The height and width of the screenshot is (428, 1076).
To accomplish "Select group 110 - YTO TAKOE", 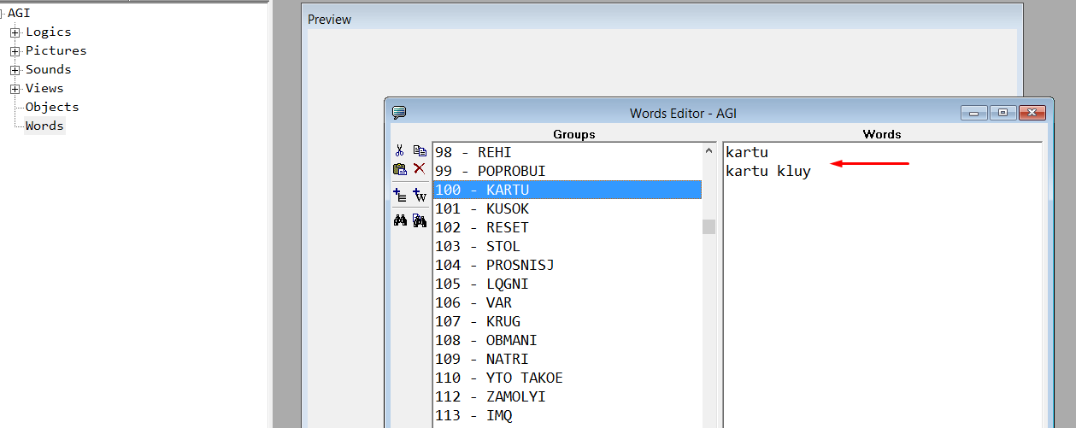I will pyautogui.click(x=567, y=378).
